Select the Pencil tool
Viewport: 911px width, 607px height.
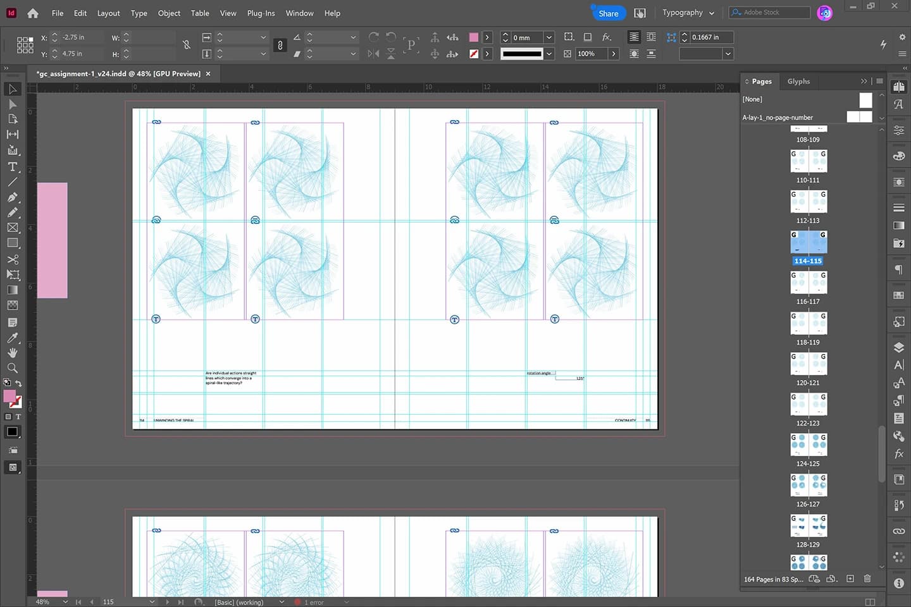[12, 212]
